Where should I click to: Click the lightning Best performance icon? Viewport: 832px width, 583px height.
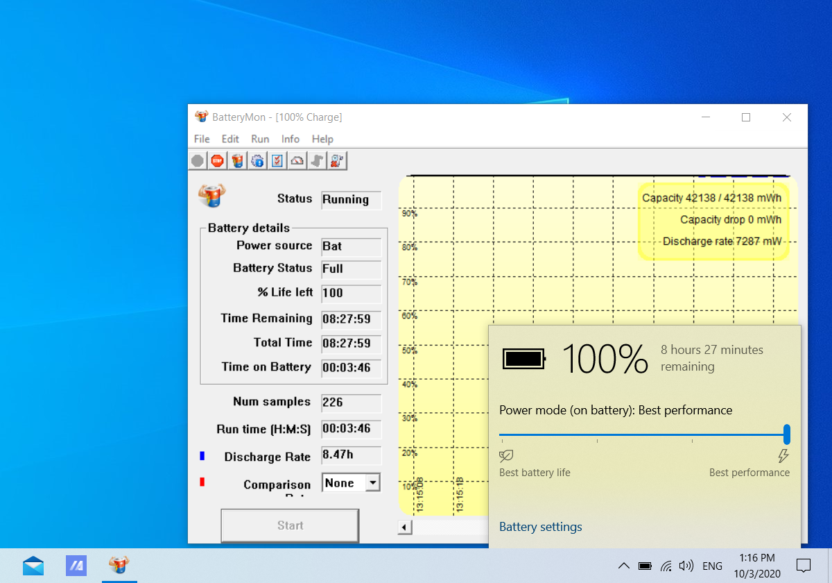pyautogui.click(x=783, y=456)
